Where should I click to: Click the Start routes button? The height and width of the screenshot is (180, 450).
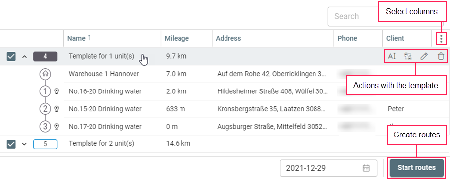click(x=416, y=167)
